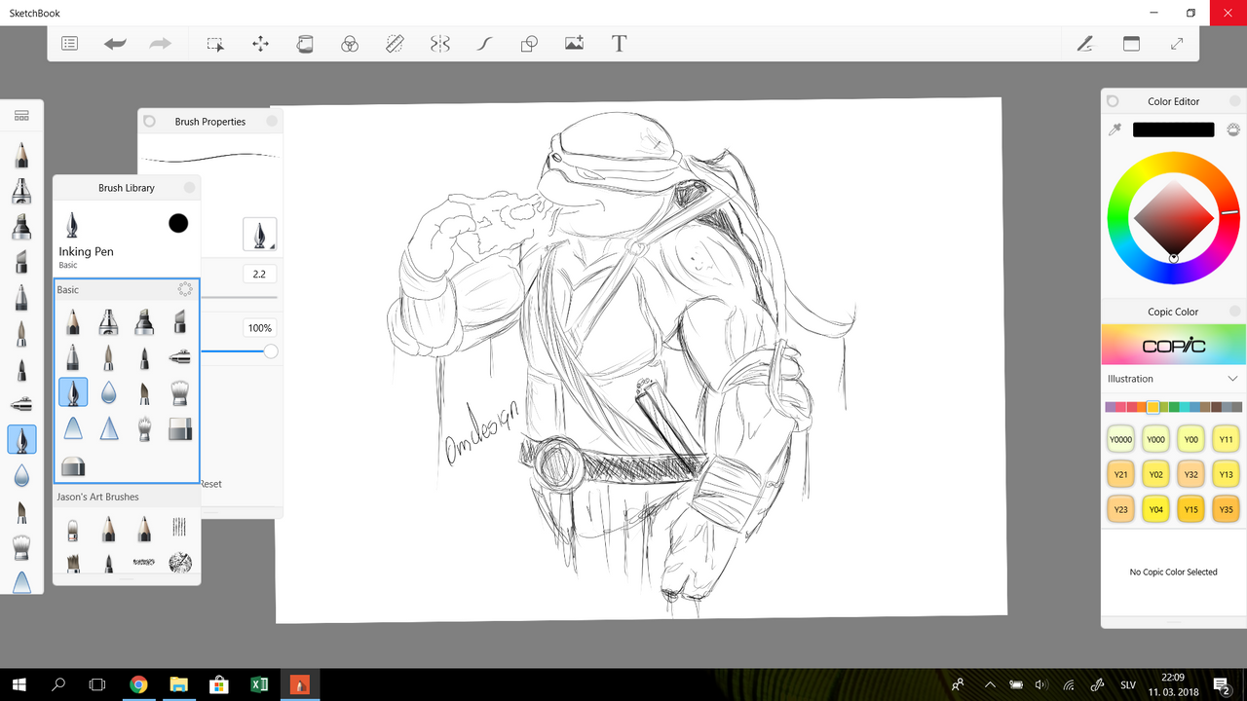Click the Undo arrow in toolbar
The width and height of the screenshot is (1247, 701).
pyautogui.click(x=115, y=44)
